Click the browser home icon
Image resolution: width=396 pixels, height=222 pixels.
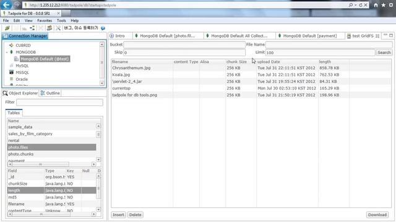pyautogui.click(x=376, y=5)
